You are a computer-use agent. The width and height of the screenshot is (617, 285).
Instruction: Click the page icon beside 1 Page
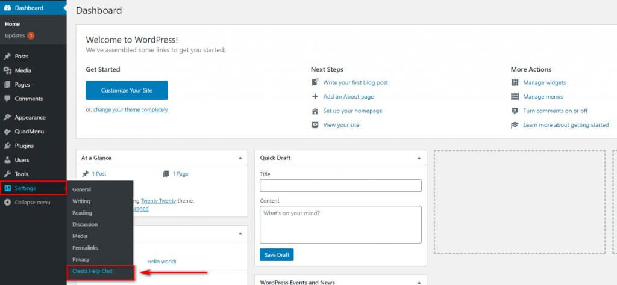166,174
